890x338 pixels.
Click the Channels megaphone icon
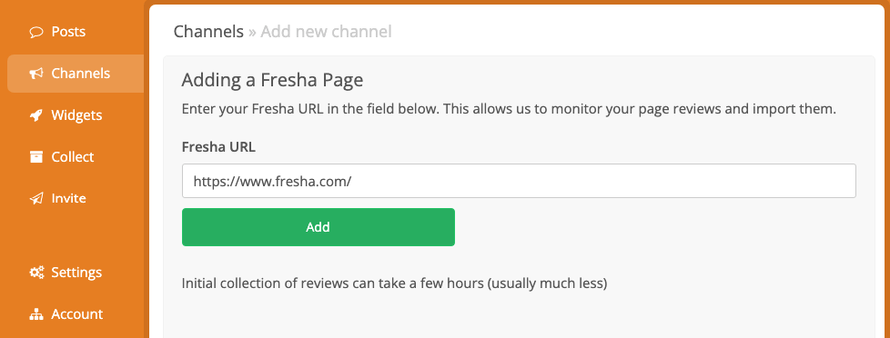[36, 74]
